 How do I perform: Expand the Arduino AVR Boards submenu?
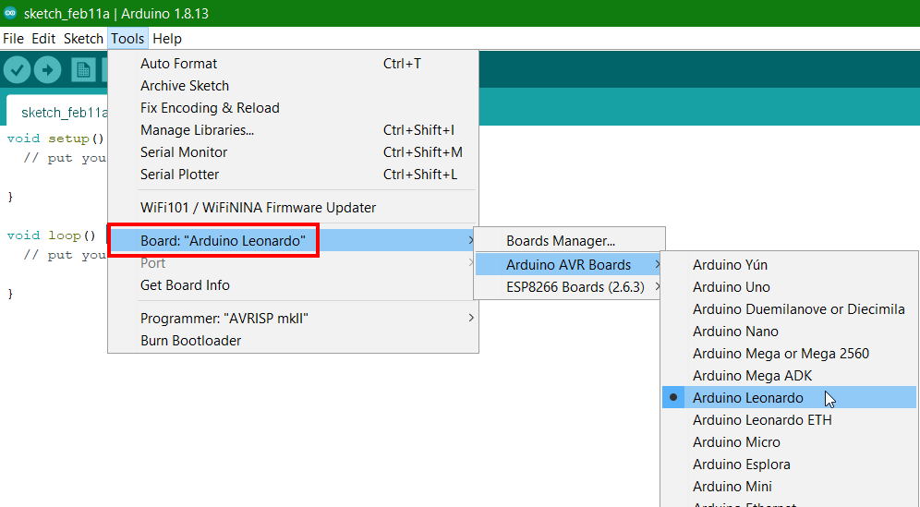[x=568, y=264]
